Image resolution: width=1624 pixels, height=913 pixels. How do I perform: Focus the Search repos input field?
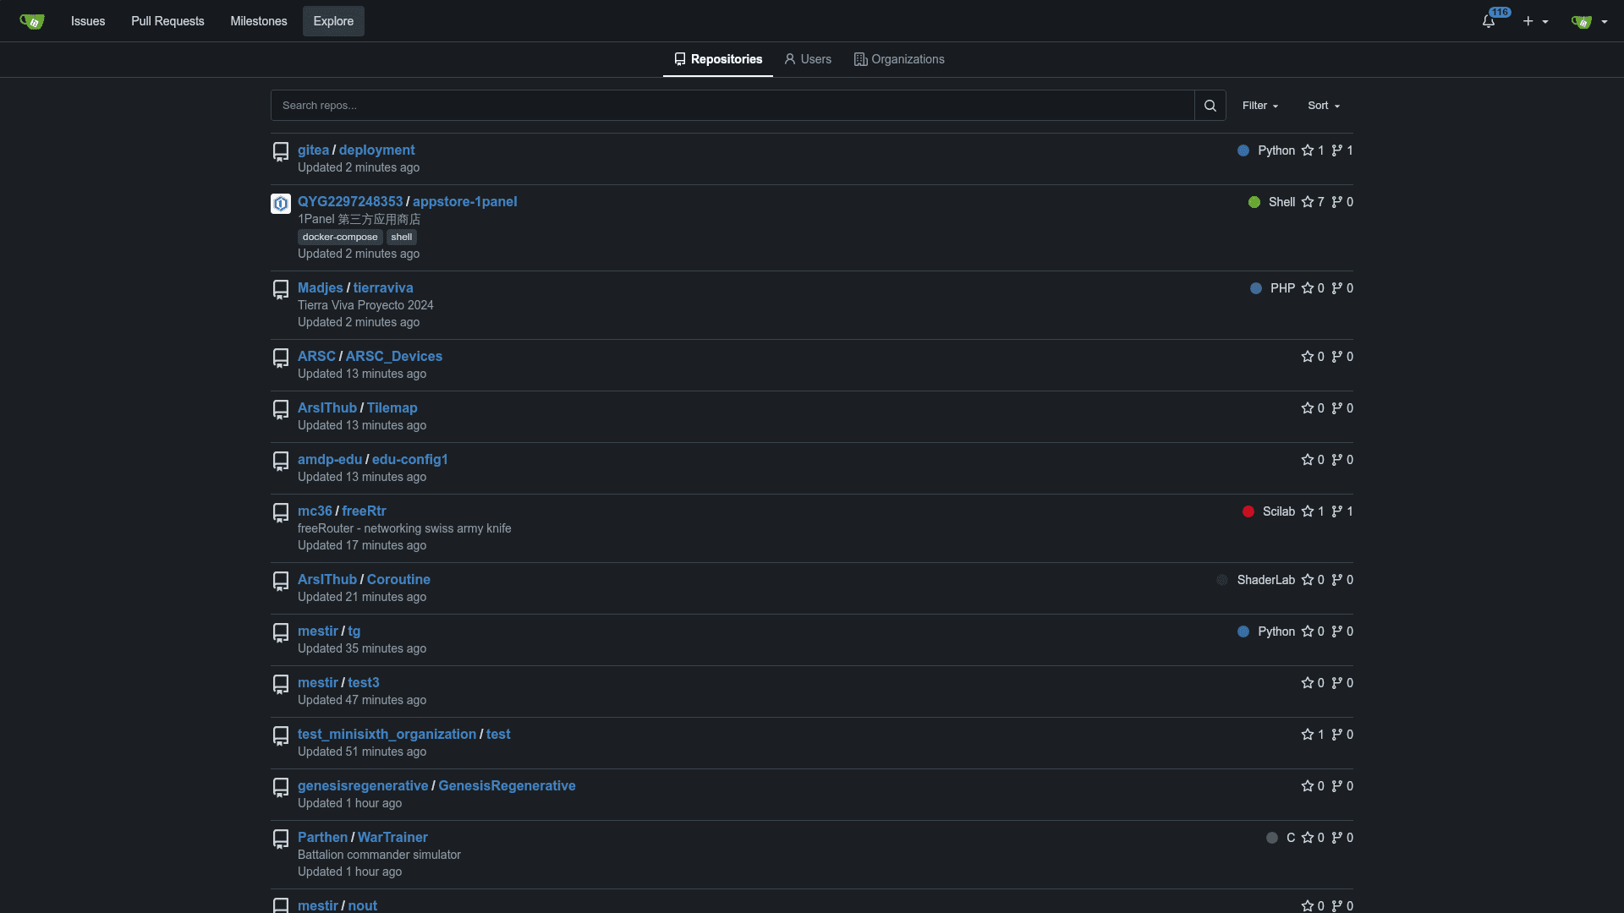point(732,106)
